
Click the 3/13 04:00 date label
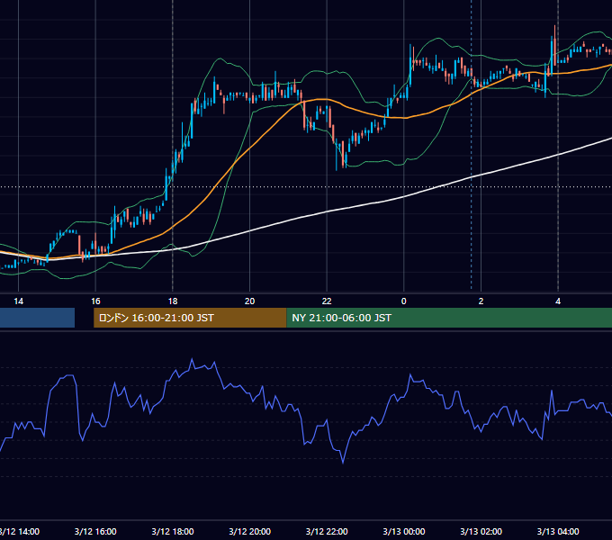coord(558,532)
